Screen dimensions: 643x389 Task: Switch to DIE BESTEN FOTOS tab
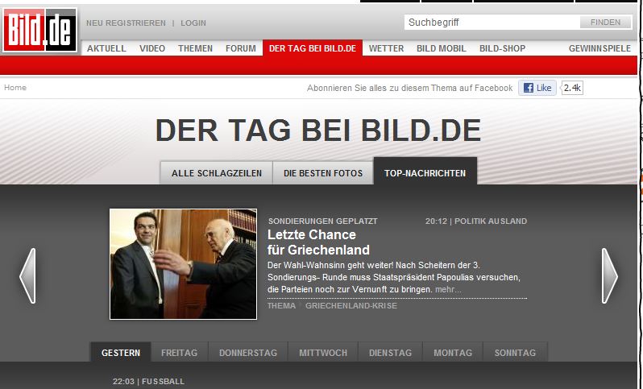323,173
